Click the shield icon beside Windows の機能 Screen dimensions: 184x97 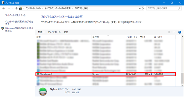pos(3,28)
